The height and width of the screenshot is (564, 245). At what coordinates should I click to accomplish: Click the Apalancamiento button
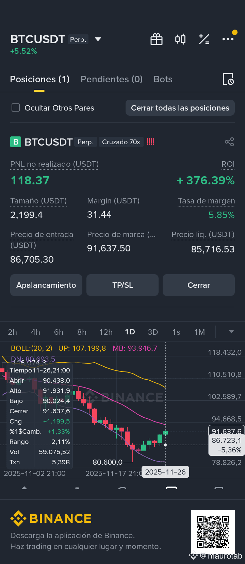[46, 285]
